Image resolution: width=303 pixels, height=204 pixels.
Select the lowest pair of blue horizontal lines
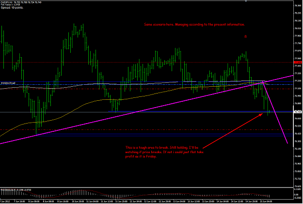click(x=165, y=135)
